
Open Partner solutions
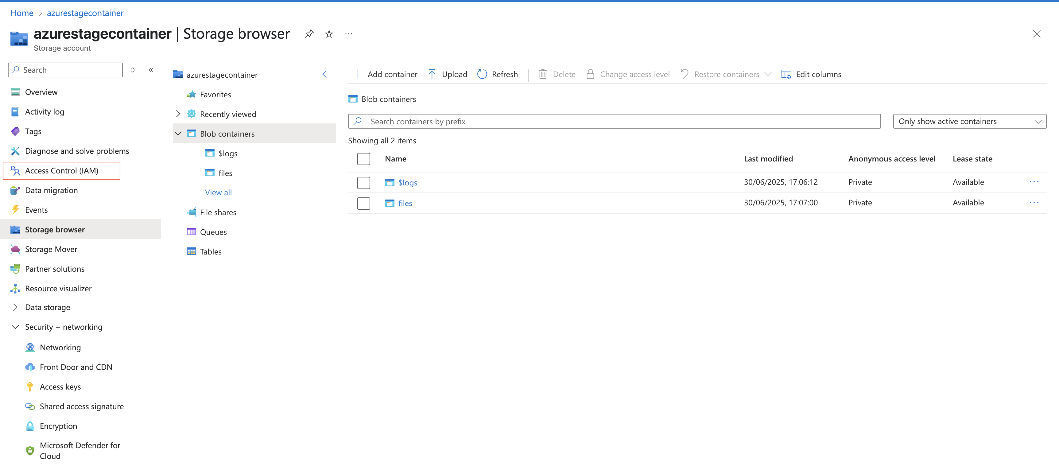55,269
